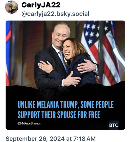131x142 pixels.
Task: Click the "UNLIKE MELANIA TRUMP, SOME PEOPLE" caption line
Action: click(65, 104)
